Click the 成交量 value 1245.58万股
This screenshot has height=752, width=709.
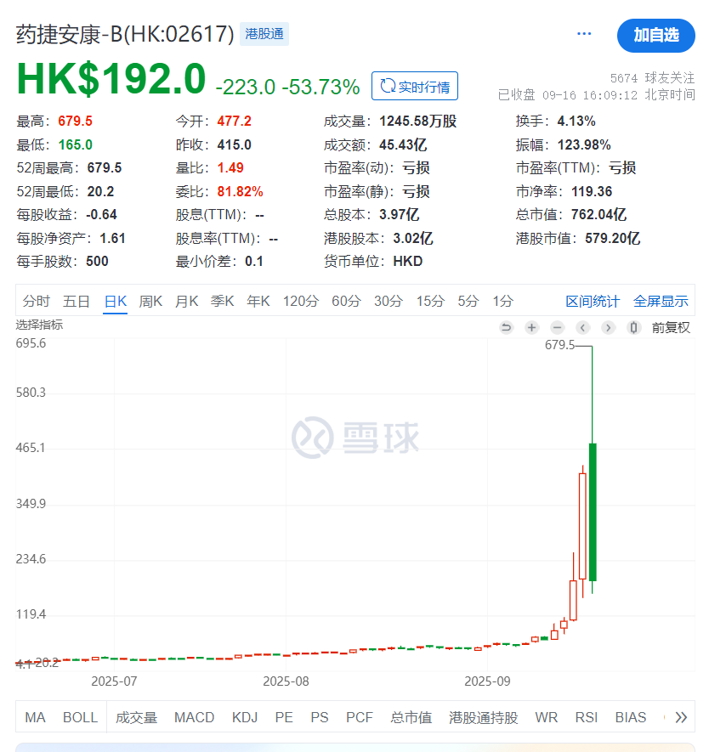tap(417, 122)
